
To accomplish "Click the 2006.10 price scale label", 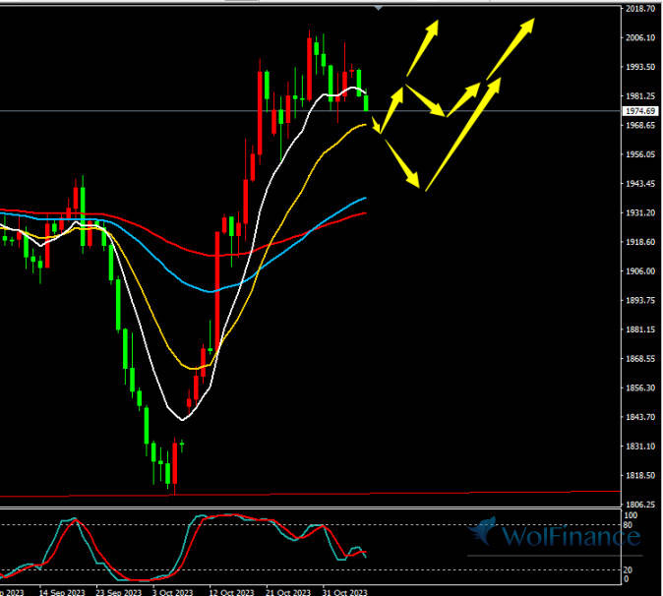I will pos(640,37).
